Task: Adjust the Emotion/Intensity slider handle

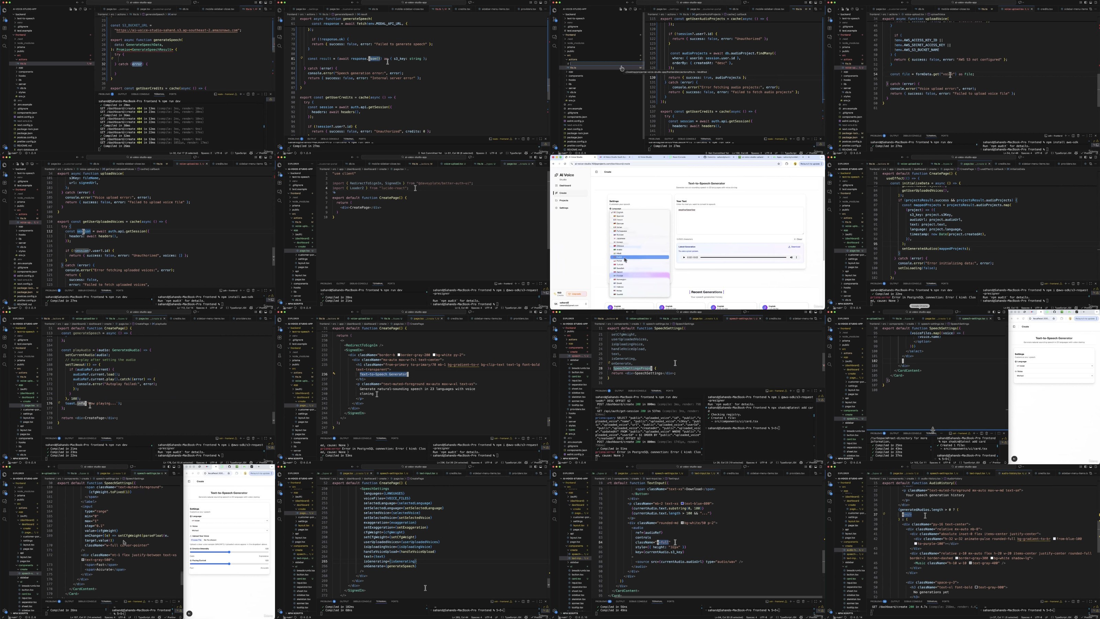Action: pos(229,552)
